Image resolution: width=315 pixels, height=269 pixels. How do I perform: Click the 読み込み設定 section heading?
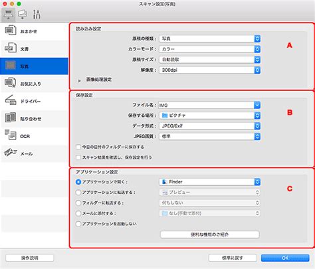tap(88, 29)
